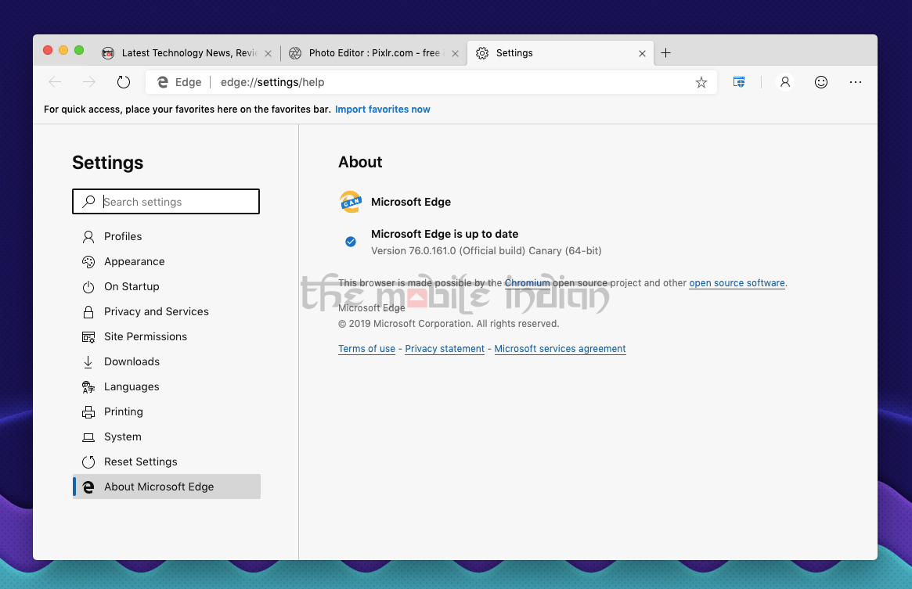Click the Edge site identity icon in address bar
Viewport: 912px width, 589px height.
(x=163, y=83)
